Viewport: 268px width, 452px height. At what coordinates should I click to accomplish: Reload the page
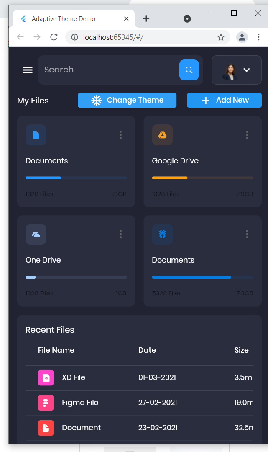(54, 37)
